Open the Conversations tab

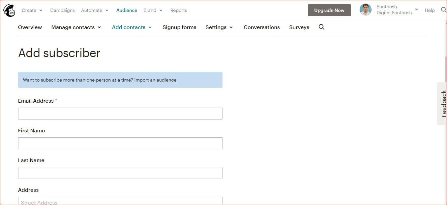pyautogui.click(x=262, y=27)
